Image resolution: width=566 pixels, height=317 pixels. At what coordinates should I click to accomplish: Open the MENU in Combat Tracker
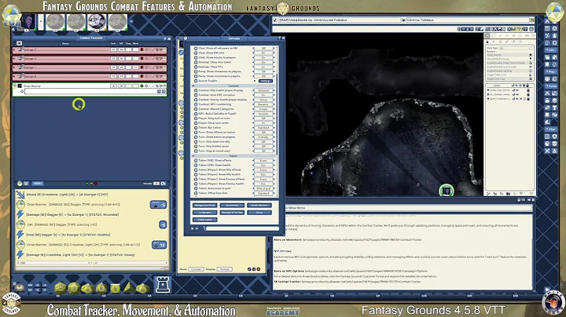pos(38,184)
